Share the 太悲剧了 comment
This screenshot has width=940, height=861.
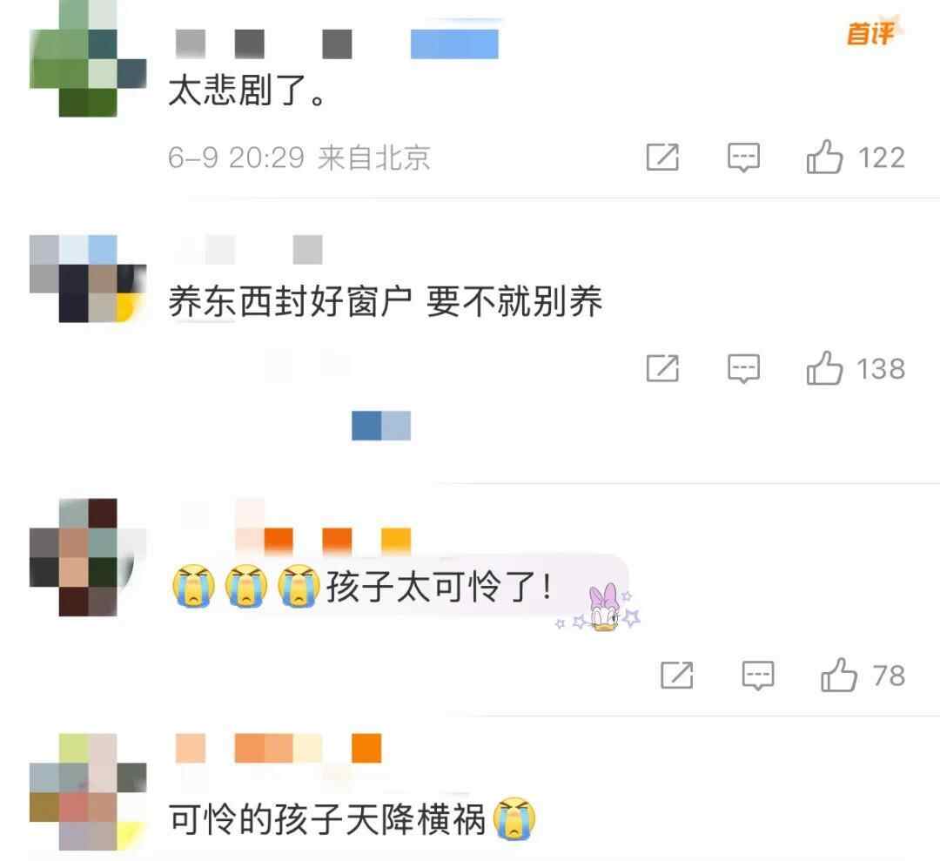click(662, 157)
